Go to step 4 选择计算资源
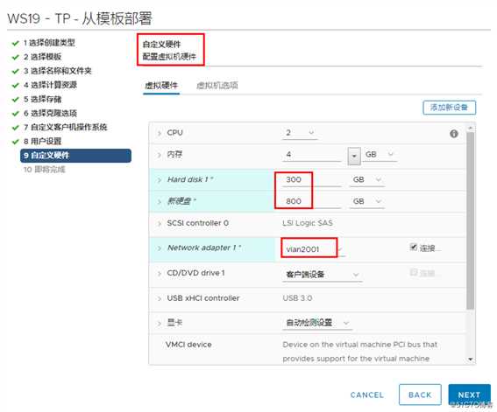 click(50, 85)
